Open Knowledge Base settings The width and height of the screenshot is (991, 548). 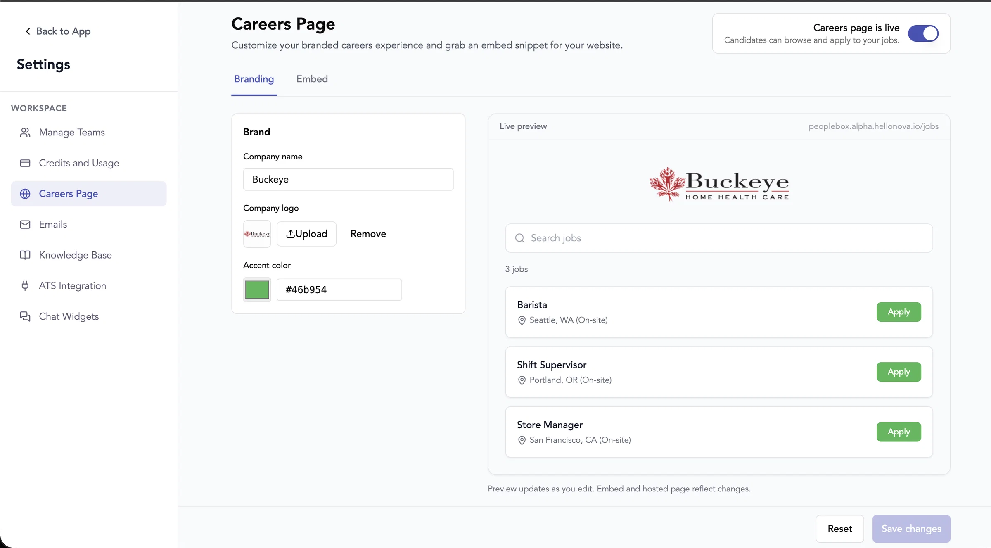(89, 255)
